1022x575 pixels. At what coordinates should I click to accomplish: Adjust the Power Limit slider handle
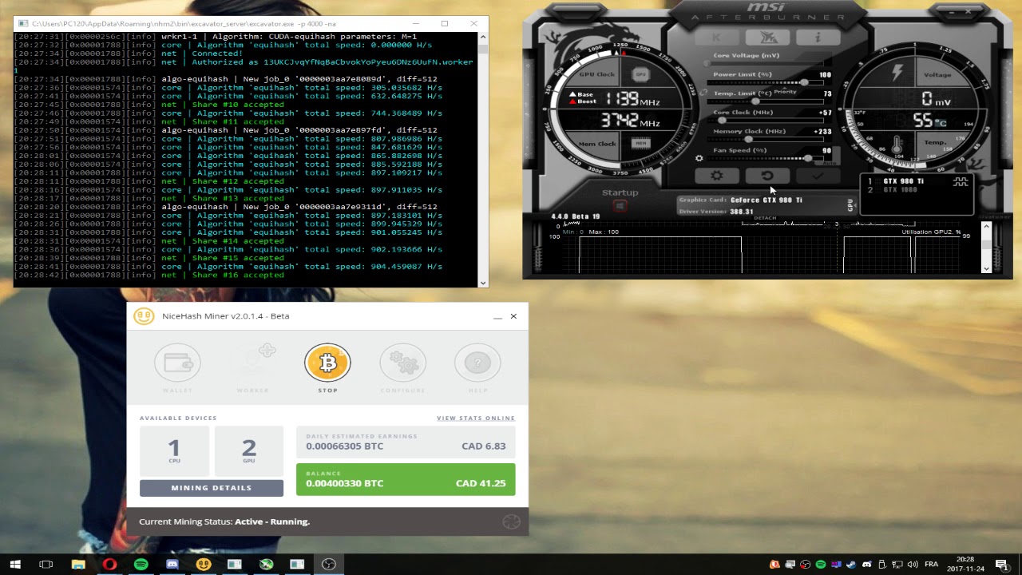tap(804, 81)
